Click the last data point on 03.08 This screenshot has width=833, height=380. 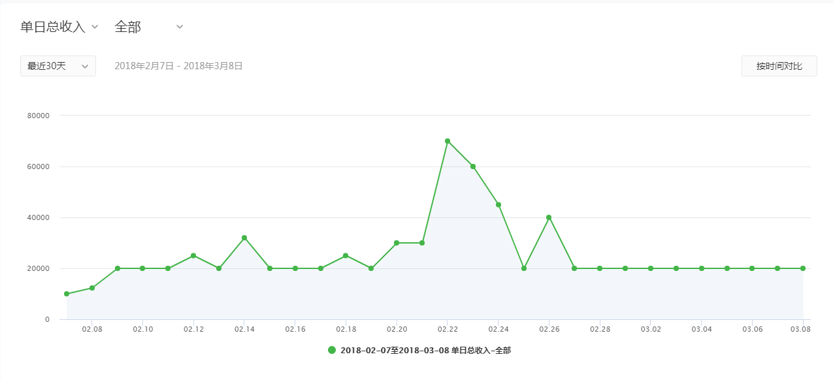803,268
